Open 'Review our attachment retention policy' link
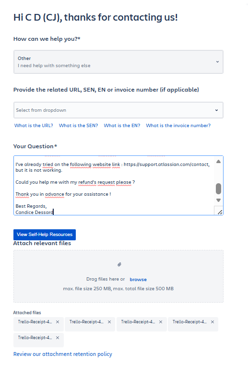Image resolution: width=248 pixels, height=366 pixels. coord(62,354)
